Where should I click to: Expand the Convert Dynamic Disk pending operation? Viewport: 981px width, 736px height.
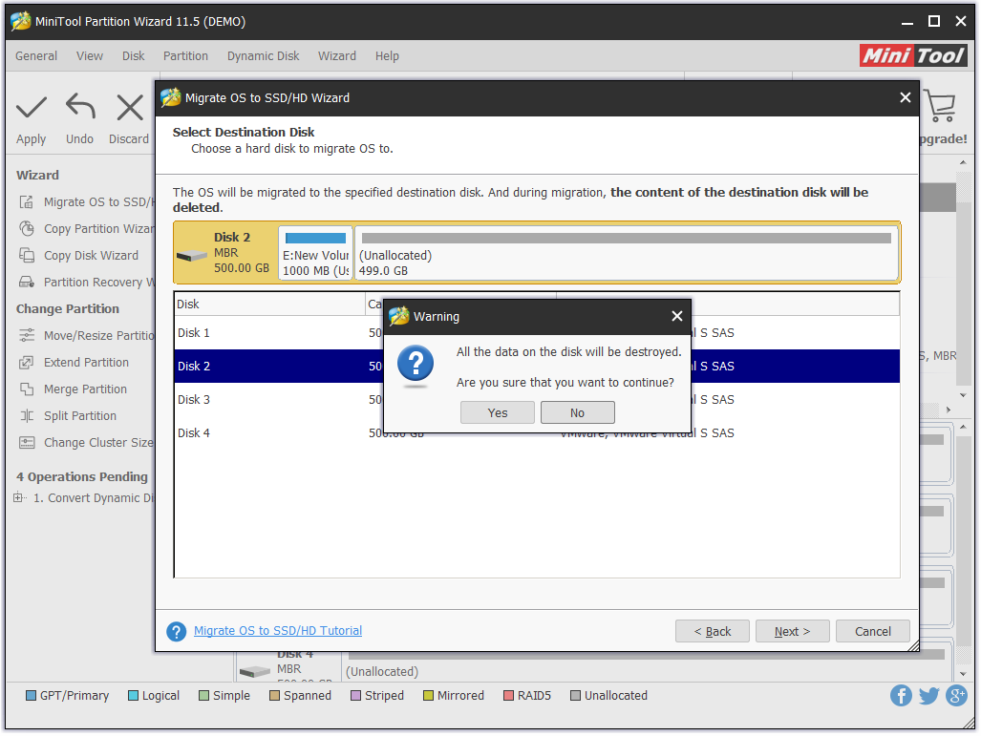pos(19,497)
